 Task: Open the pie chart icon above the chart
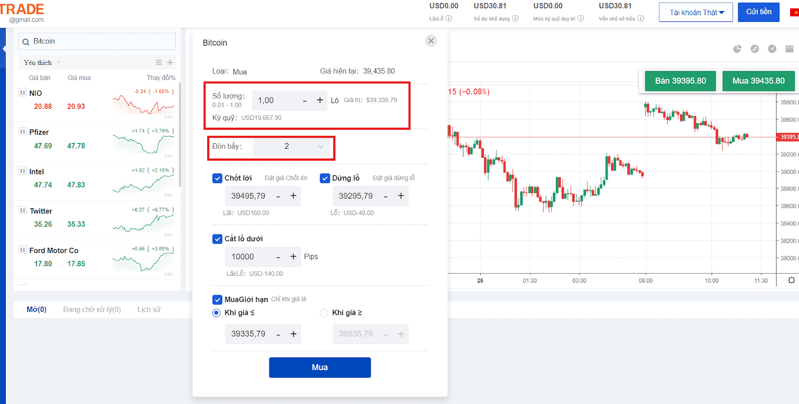738,49
